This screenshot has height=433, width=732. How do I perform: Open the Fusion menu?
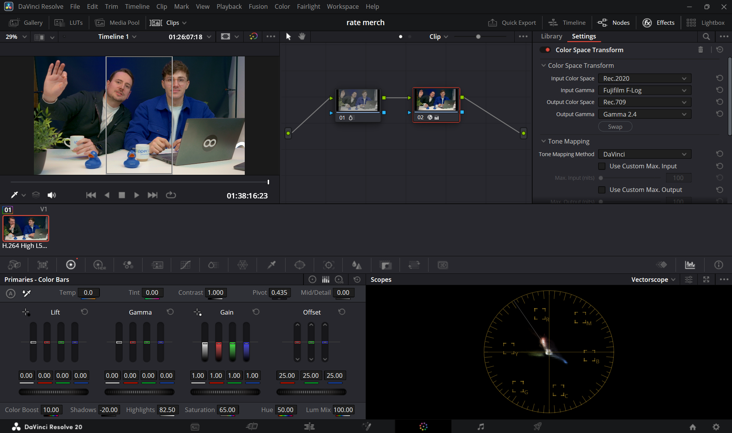(258, 6)
